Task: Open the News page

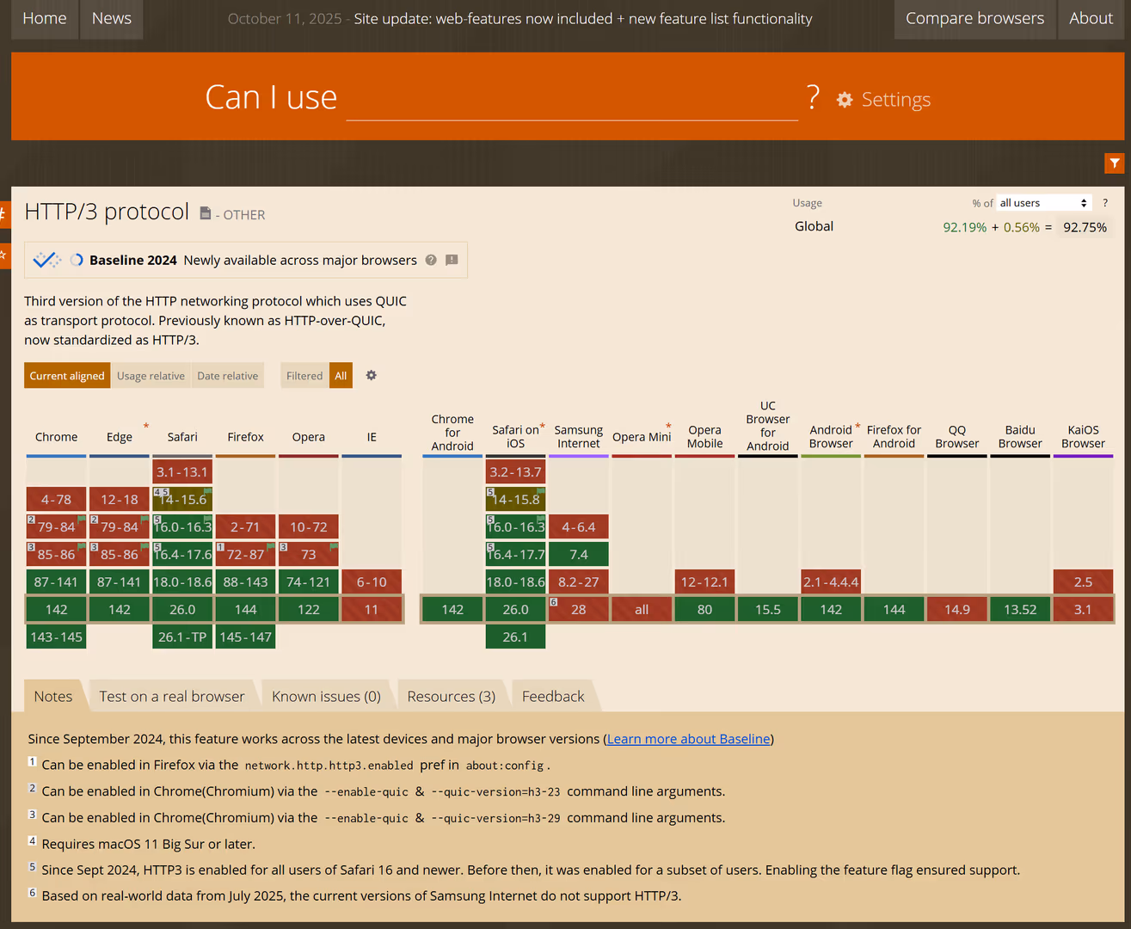Action: [111, 18]
